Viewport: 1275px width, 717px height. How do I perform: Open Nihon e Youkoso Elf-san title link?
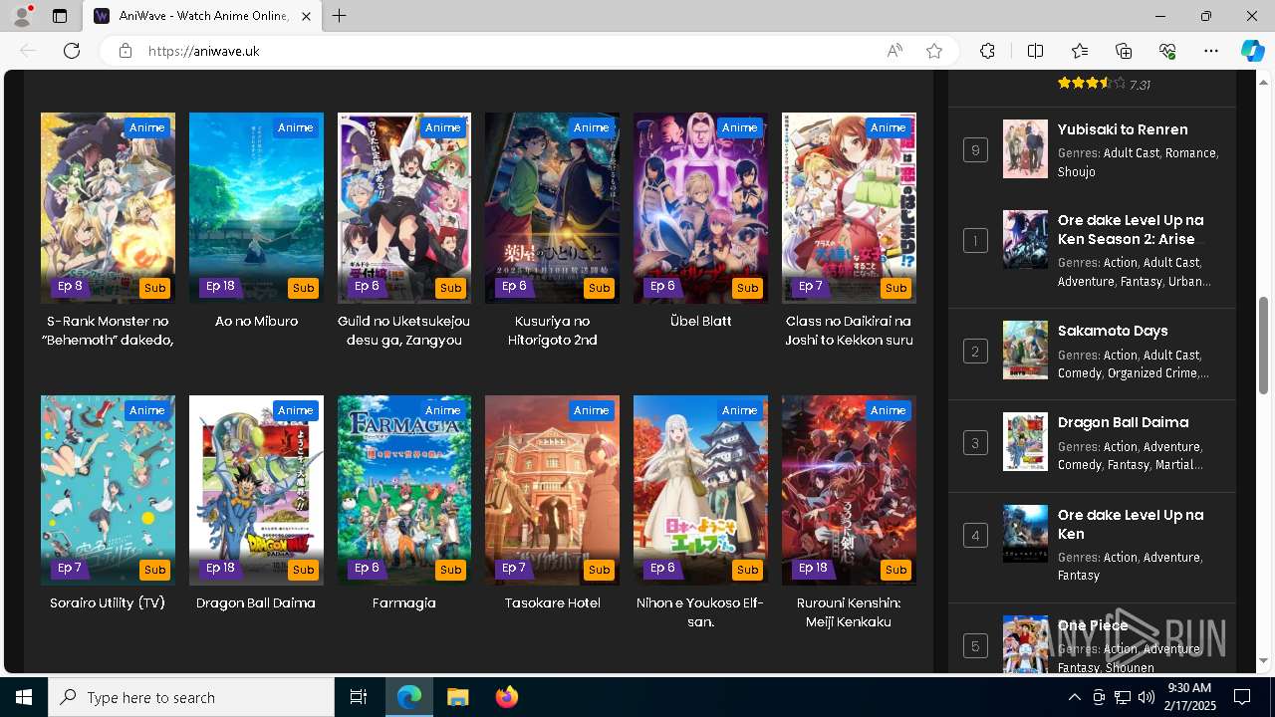tap(700, 612)
